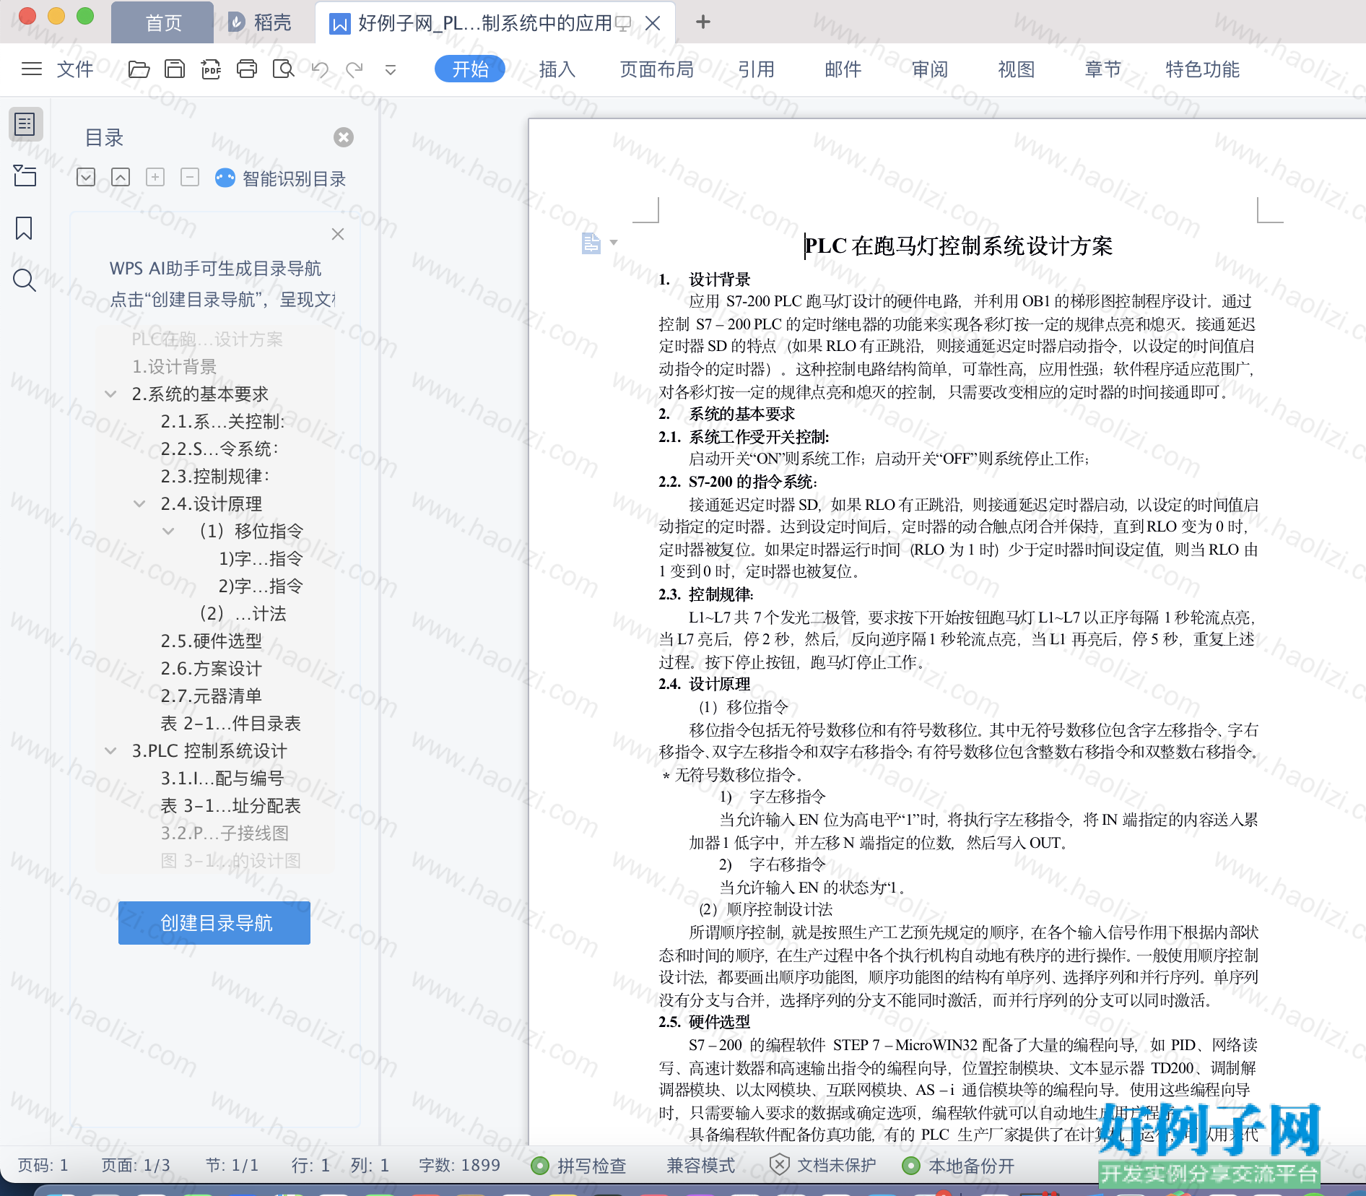
Task: Open the search sidebar icon
Action: (25, 280)
